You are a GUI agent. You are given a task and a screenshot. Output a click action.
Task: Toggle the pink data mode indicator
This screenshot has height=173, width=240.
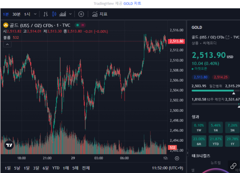click(x=83, y=25)
